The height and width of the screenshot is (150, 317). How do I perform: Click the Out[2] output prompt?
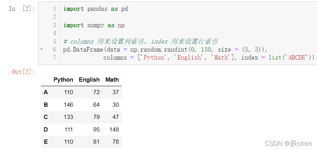(23, 72)
